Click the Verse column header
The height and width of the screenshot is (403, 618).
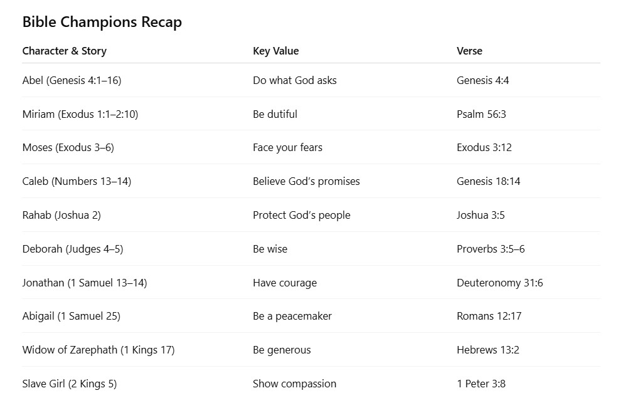coord(469,51)
